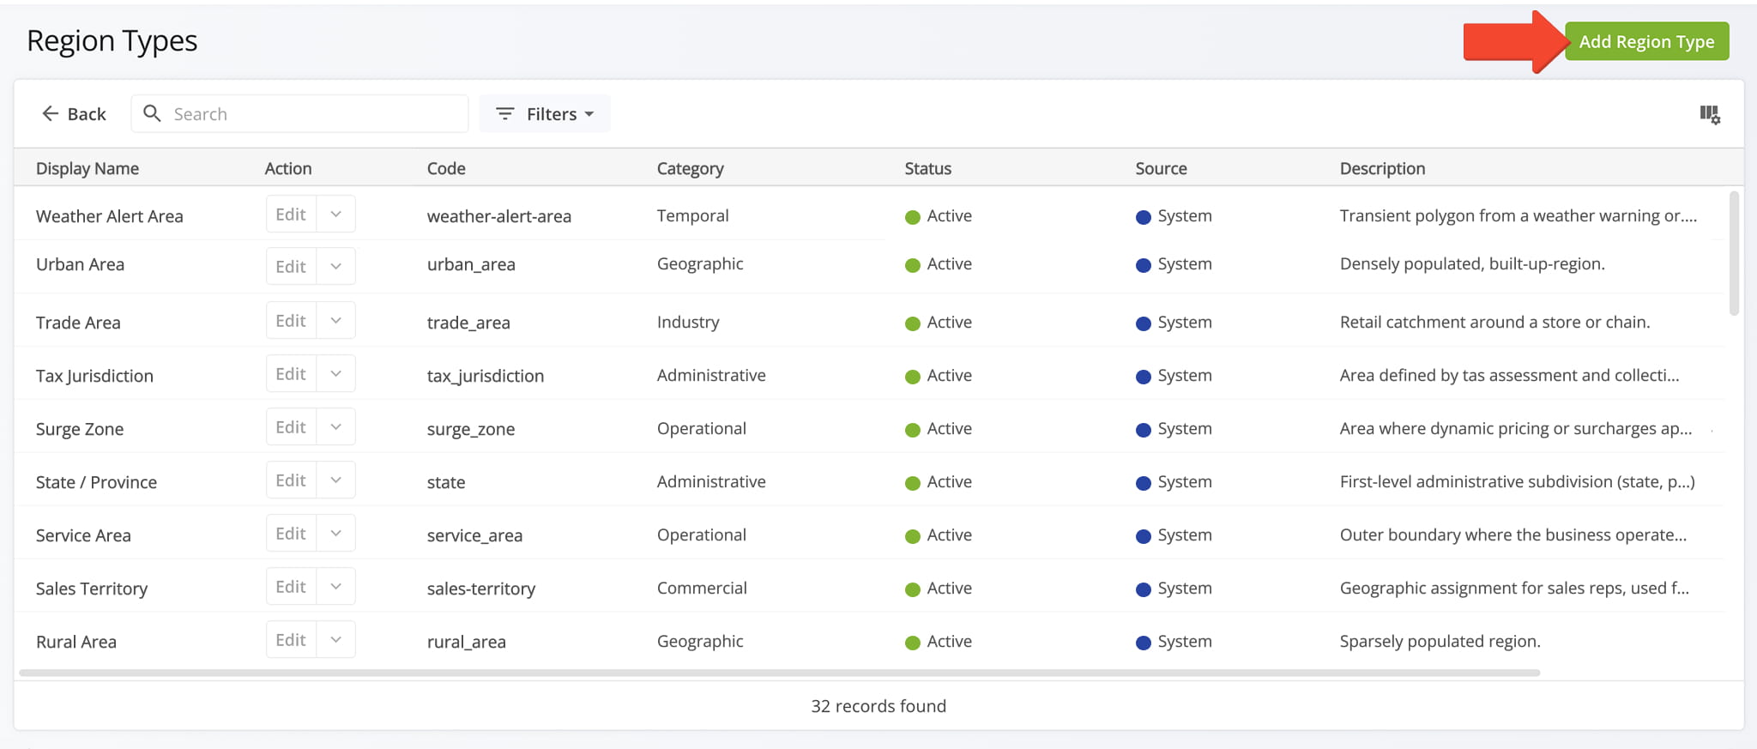Select the Rural Area display name
Viewport: 1757px width, 749px height.
[76, 642]
